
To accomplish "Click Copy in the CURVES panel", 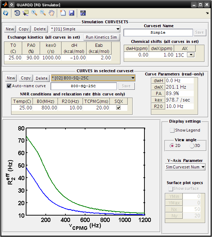I will click(25, 78).
